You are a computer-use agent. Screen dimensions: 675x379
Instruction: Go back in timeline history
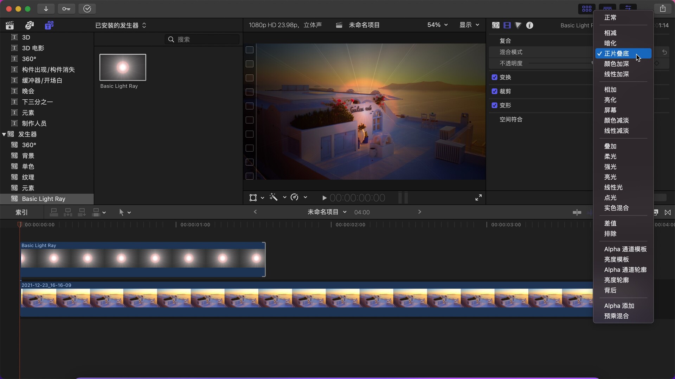pyautogui.click(x=255, y=212)
